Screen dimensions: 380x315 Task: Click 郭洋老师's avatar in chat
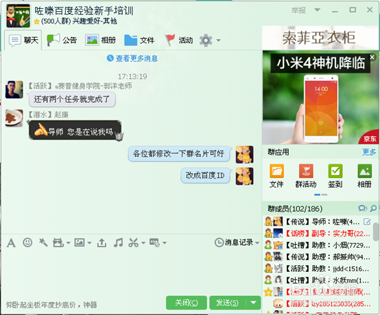coord(14,90)
